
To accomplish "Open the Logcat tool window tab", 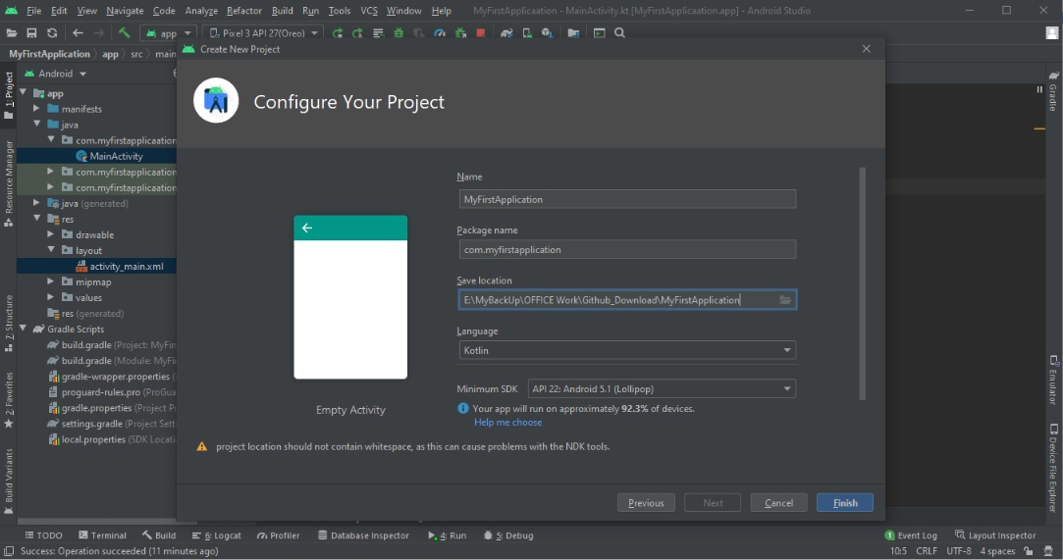I will (x=216, y=535).
